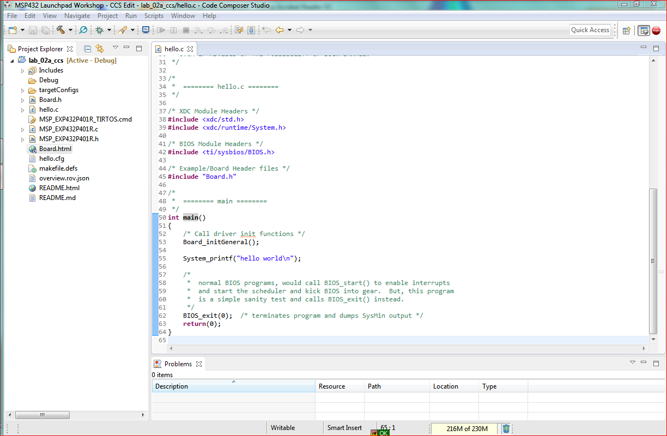Screen dimensions: 667x436
Task: Click the Open Perspective icon
Action: 627,31
